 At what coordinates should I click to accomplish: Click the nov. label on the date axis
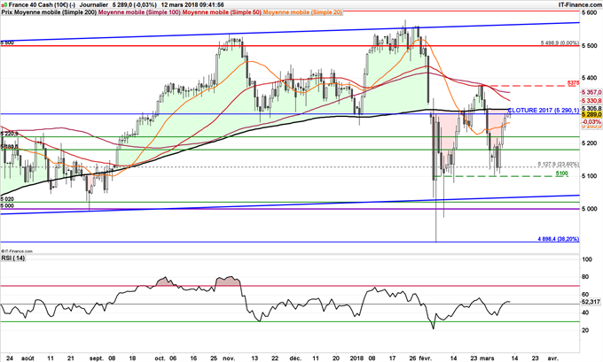pos(229,358)
